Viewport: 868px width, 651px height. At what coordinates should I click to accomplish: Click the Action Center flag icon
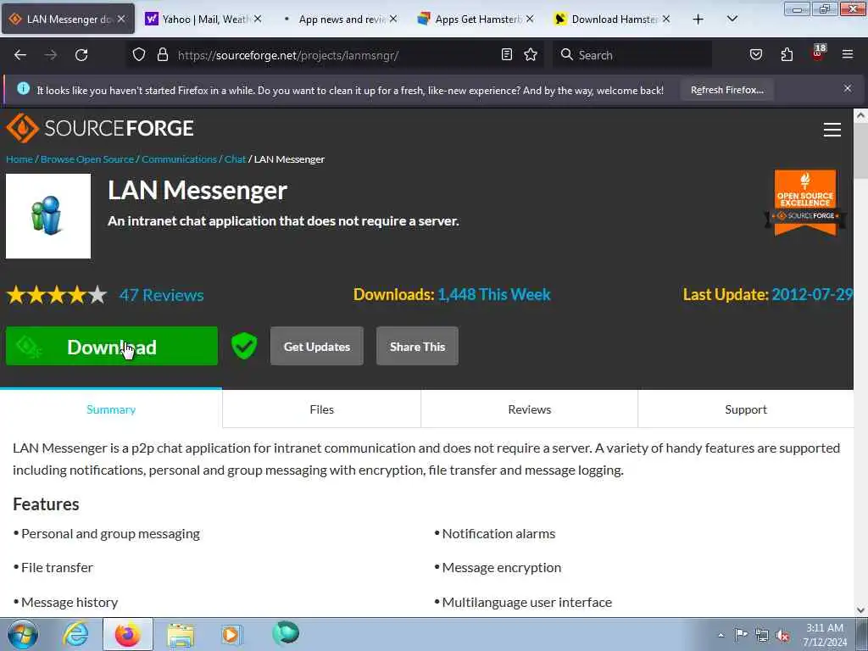(x=741, y=634)
